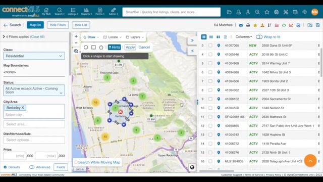Click the sort icon in results toolbar
The width and height of the screenshot is (323, 182).
(x=270, y=25)
